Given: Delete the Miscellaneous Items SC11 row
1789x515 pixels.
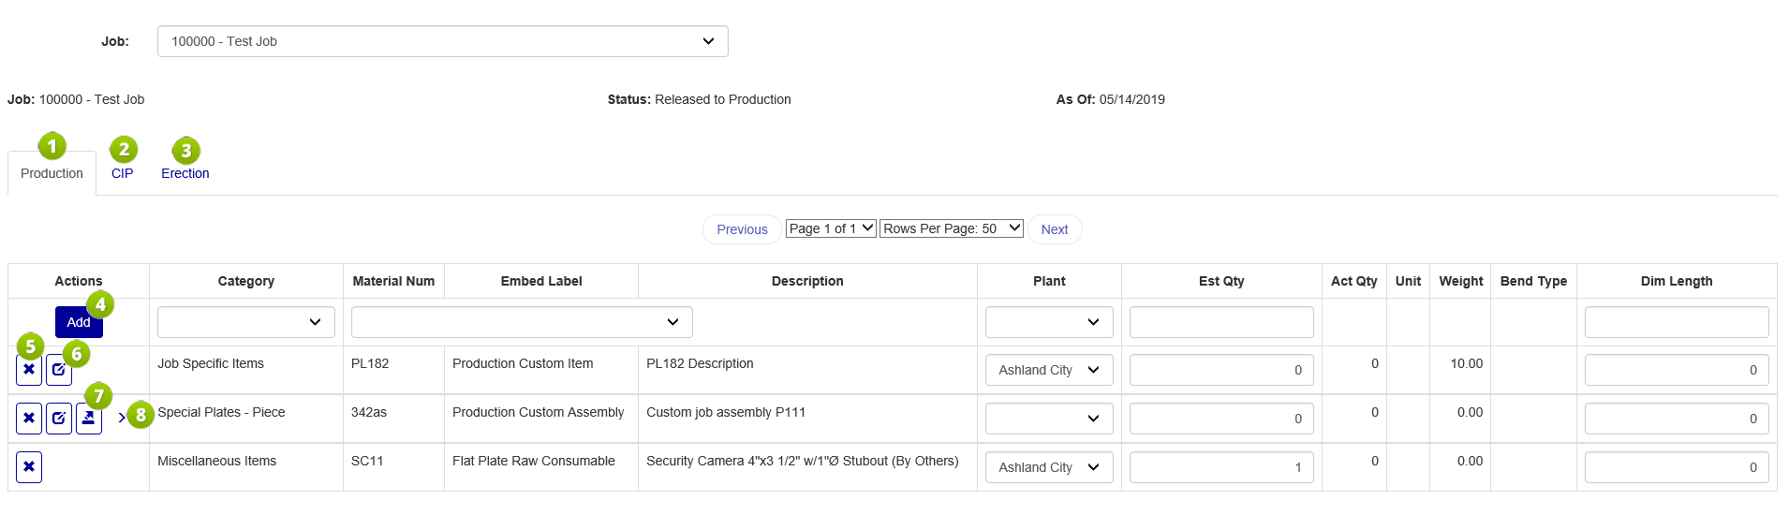Looking at the screenshot, I should coord(29,466).
